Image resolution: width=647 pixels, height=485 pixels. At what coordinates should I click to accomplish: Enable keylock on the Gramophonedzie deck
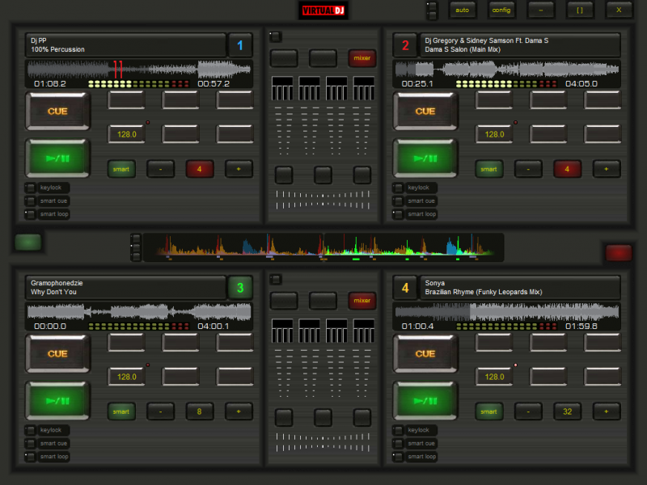[x=47, y=430]
